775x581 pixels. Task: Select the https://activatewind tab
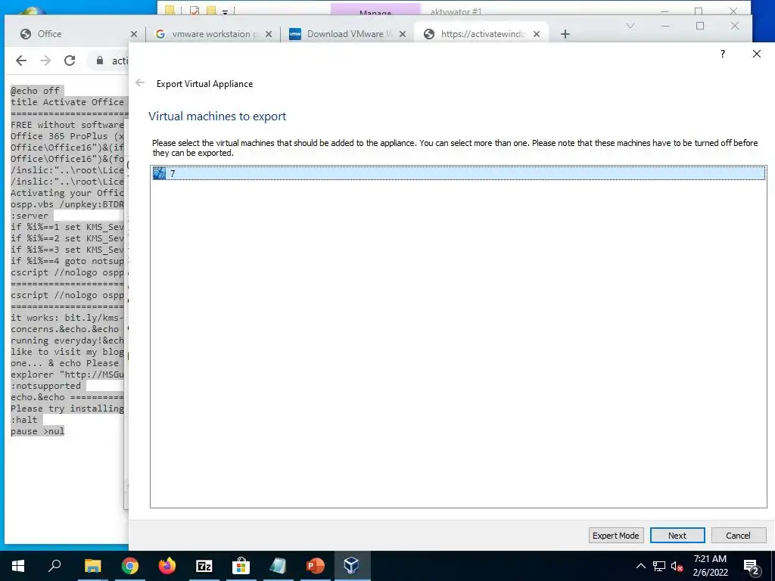[482, 34]
